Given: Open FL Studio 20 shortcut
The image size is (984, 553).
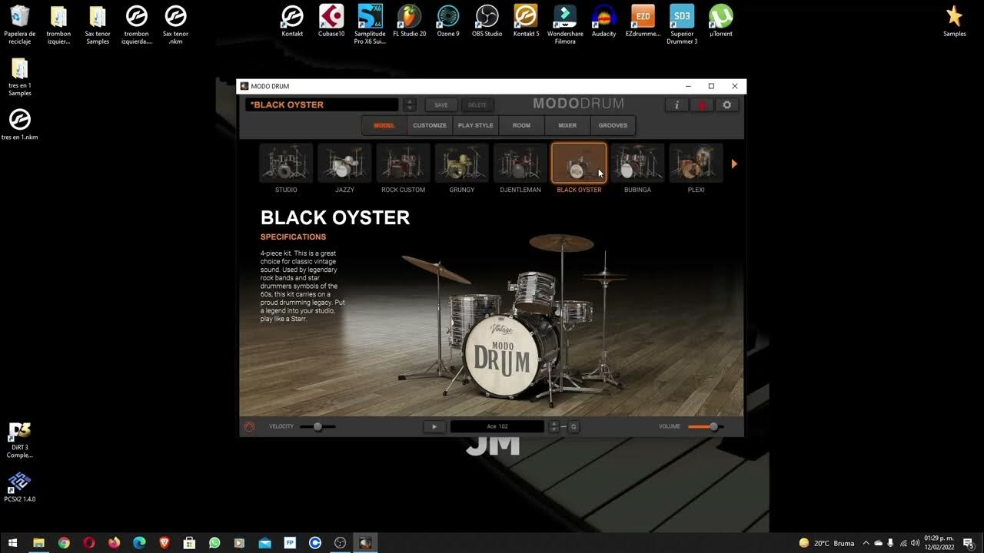Looking at the screenshot, I should [x=409, y=22].
